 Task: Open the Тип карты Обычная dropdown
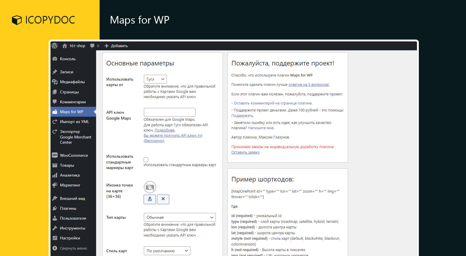point(180,217)
